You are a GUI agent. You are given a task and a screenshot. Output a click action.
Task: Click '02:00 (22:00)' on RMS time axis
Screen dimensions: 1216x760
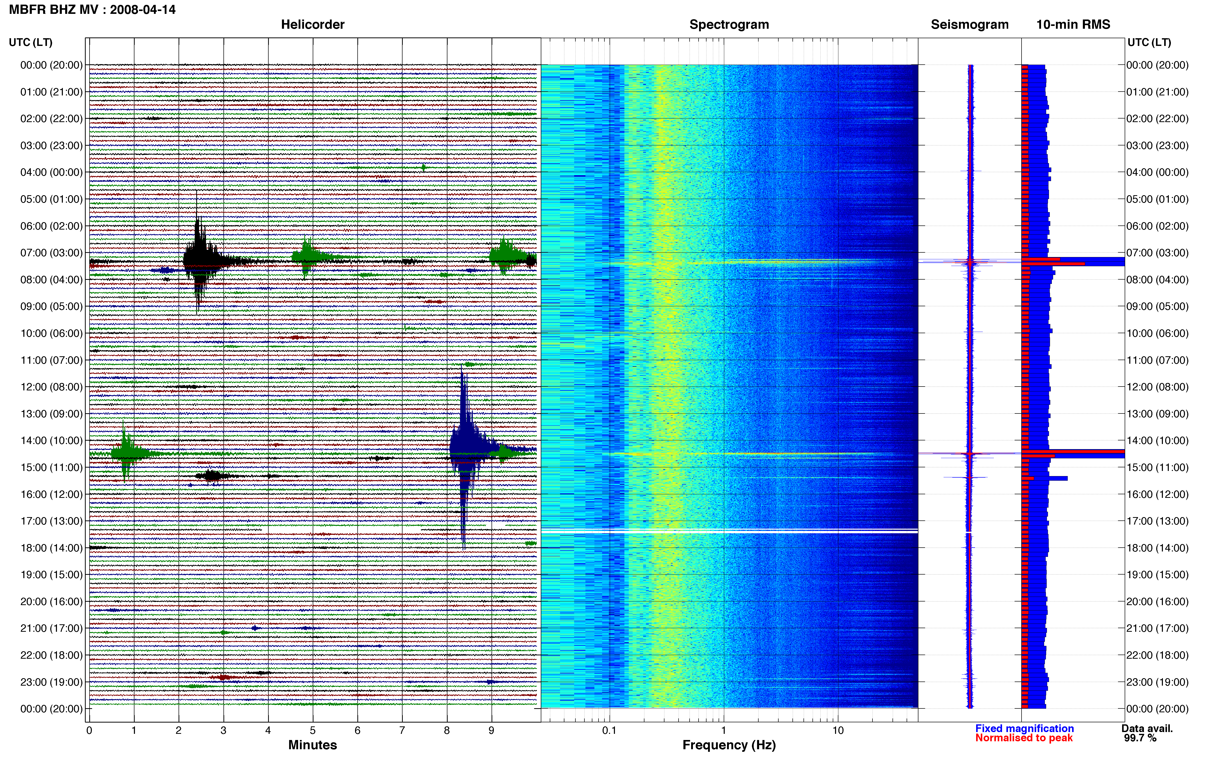click(x=1157, y=119)
